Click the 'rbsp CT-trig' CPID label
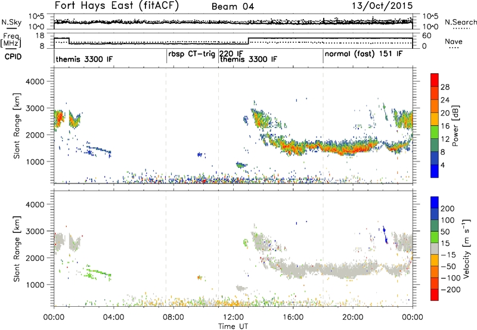The height and width of the screenshot is (330, 477). [x=191, y=54]
